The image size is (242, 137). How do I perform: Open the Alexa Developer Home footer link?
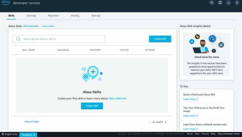tap(229, 134)
